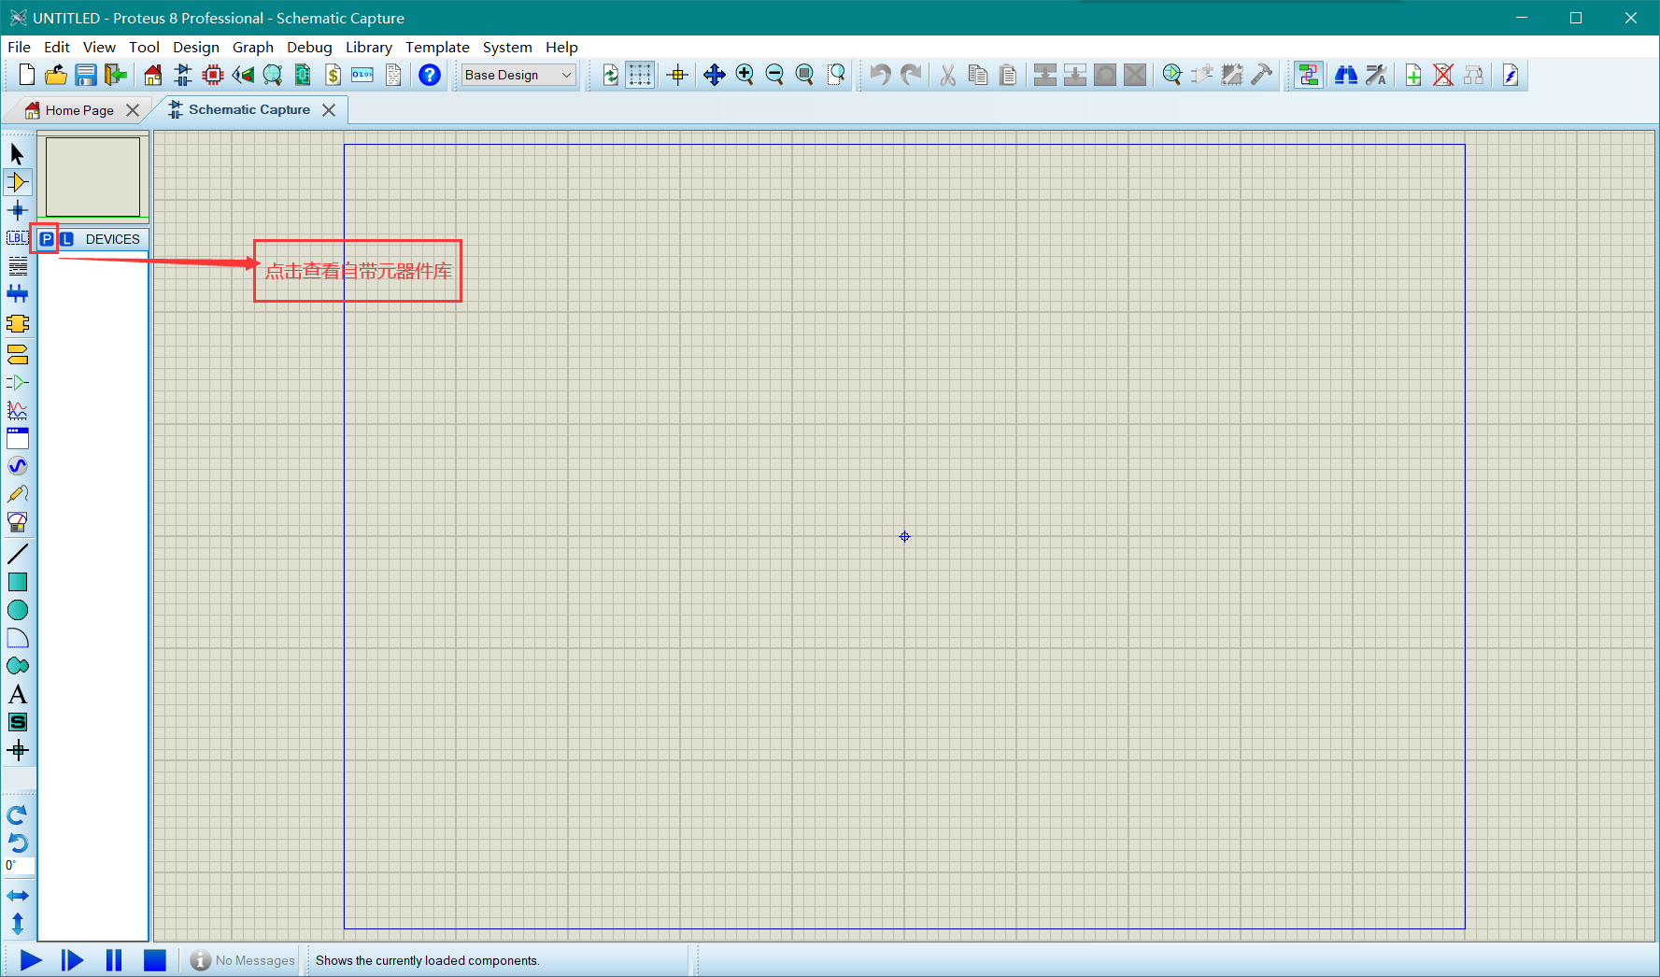Select Text Script mode tool

18,266
